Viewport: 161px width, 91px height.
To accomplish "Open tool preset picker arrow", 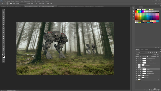I will click(x=4, y=4).
